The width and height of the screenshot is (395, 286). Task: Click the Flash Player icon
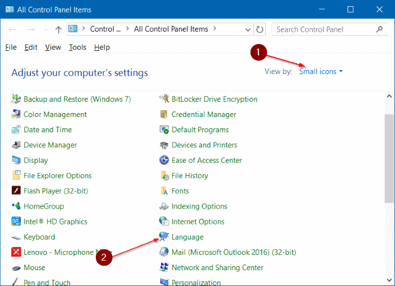coord(16,191)
